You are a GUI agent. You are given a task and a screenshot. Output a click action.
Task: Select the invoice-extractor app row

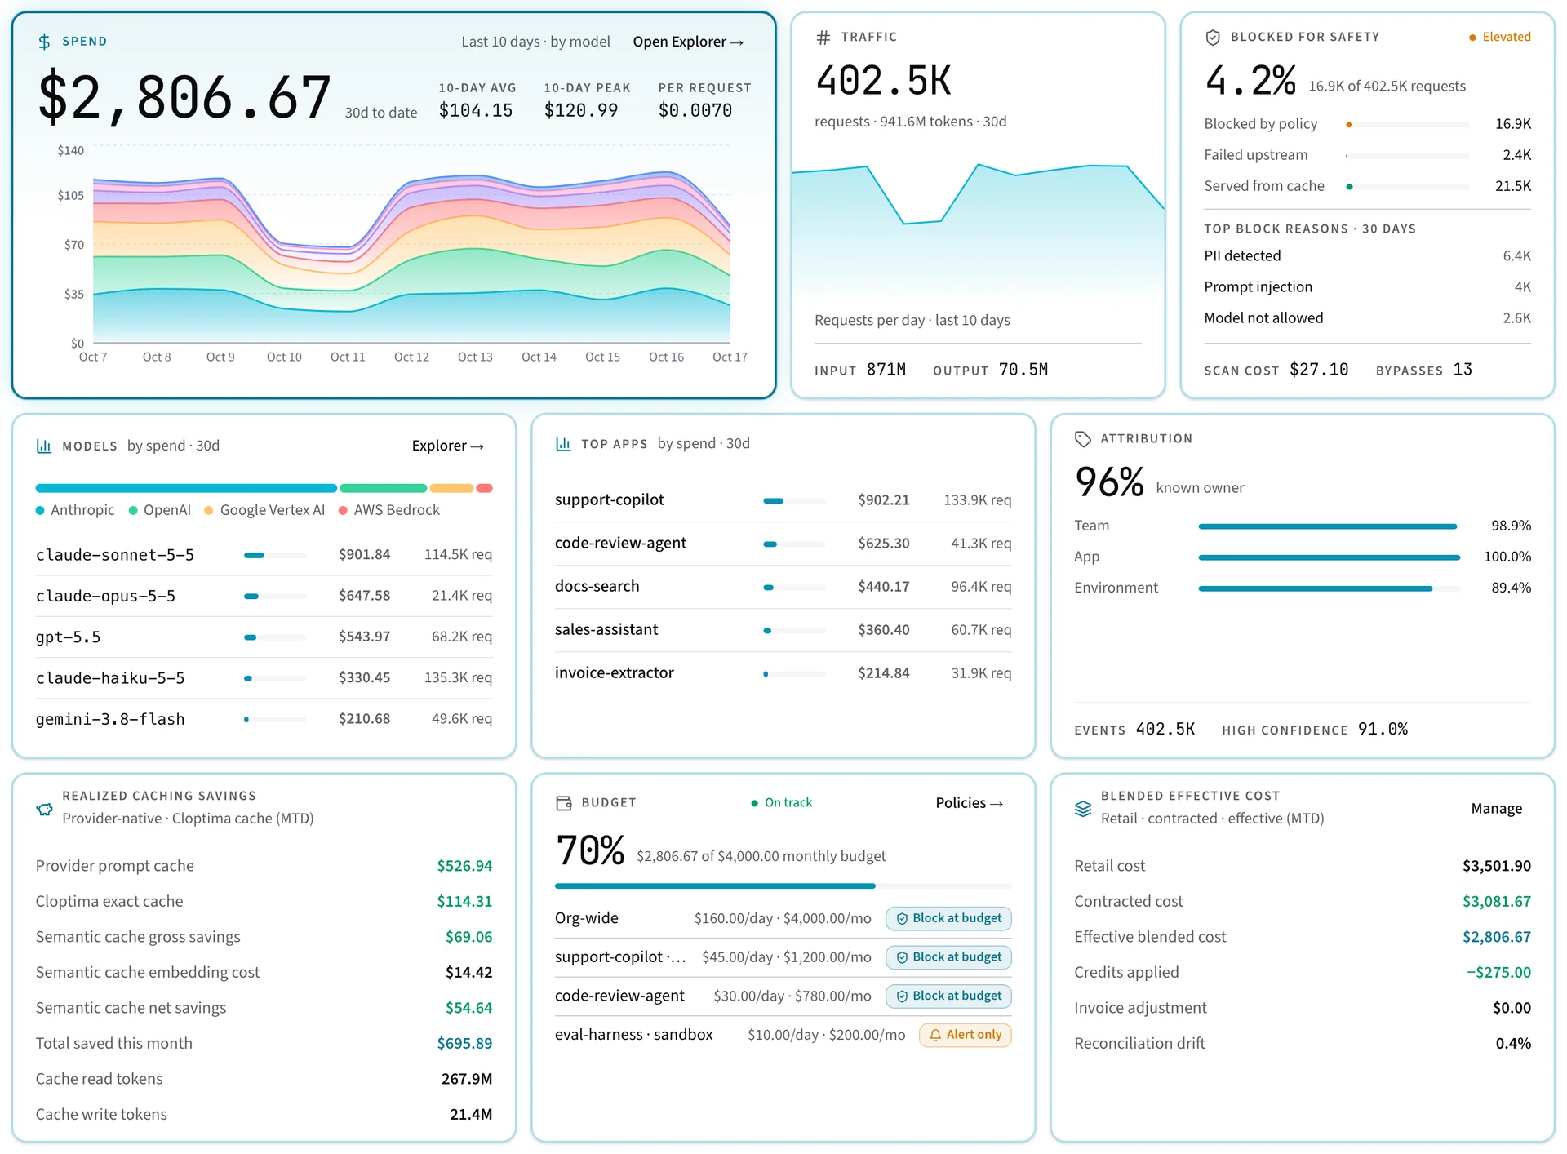[x=783, y=673]
